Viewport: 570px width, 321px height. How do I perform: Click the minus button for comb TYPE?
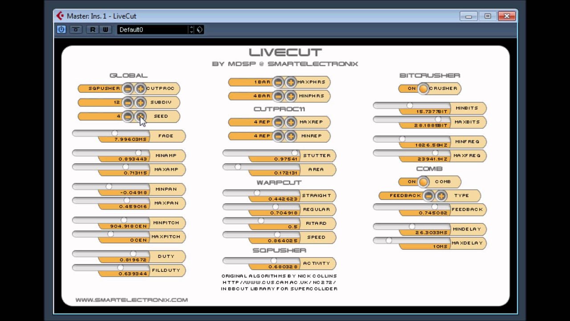click(429, 195)
